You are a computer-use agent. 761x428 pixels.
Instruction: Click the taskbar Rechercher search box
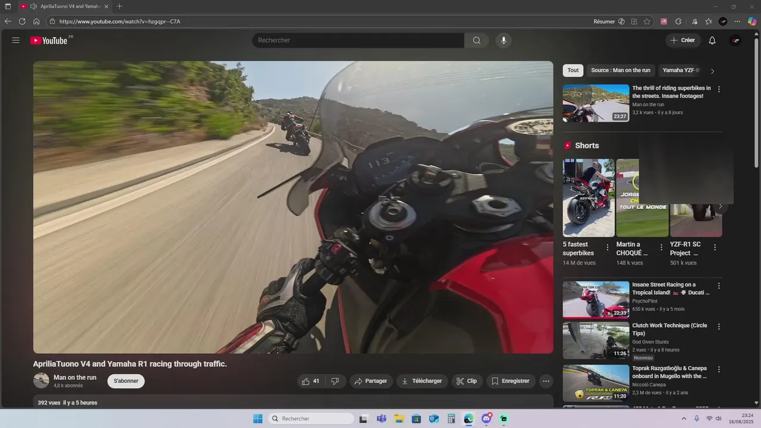click(x=311, y=419)
